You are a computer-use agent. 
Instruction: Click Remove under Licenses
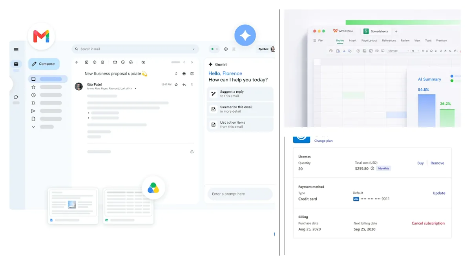pyautogui.click(x=437, y=163)
